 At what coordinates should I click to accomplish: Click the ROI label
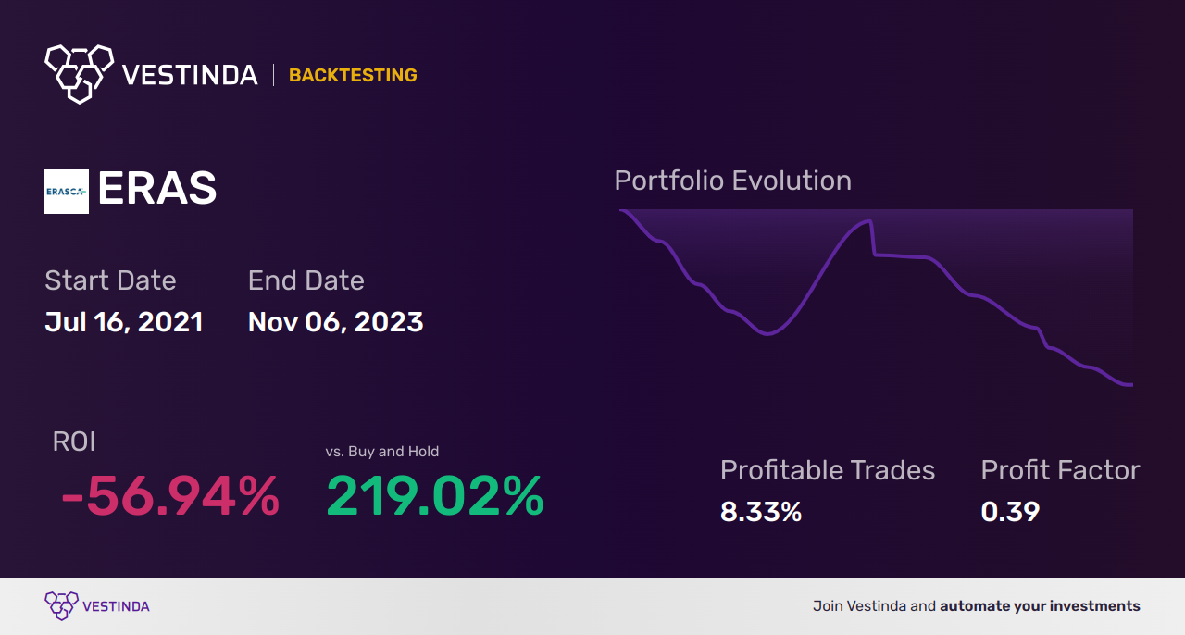coord(74,442)
